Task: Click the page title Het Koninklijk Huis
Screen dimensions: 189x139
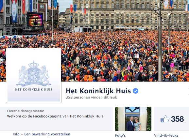Action: point(98,91)
